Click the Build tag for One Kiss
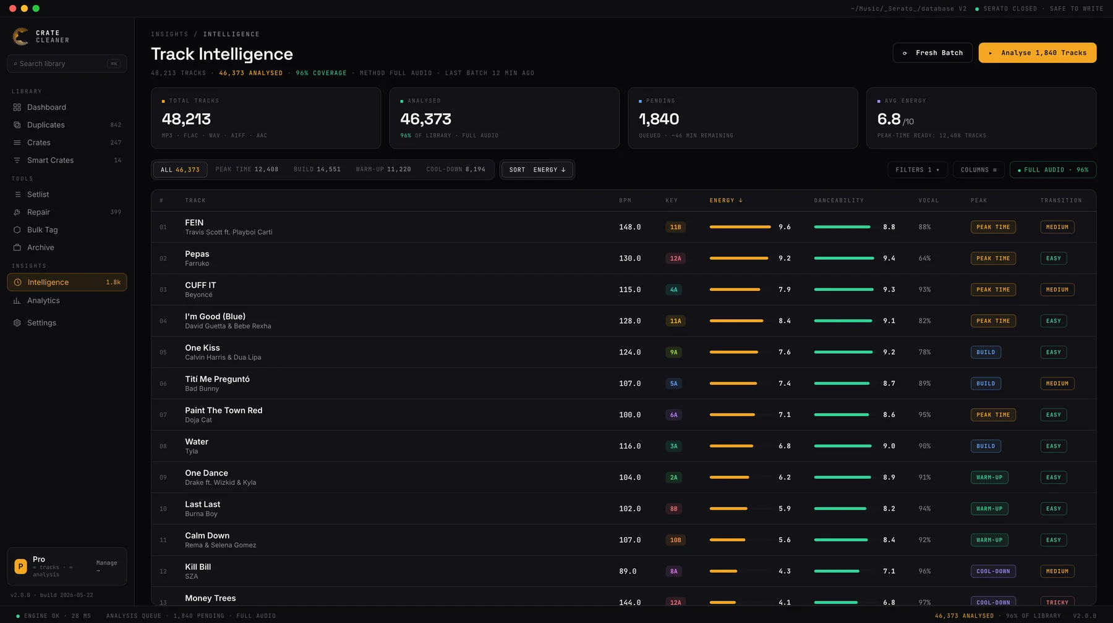Image resolution: width=1113 pixels, height=623 pixels. click(986, 353)
